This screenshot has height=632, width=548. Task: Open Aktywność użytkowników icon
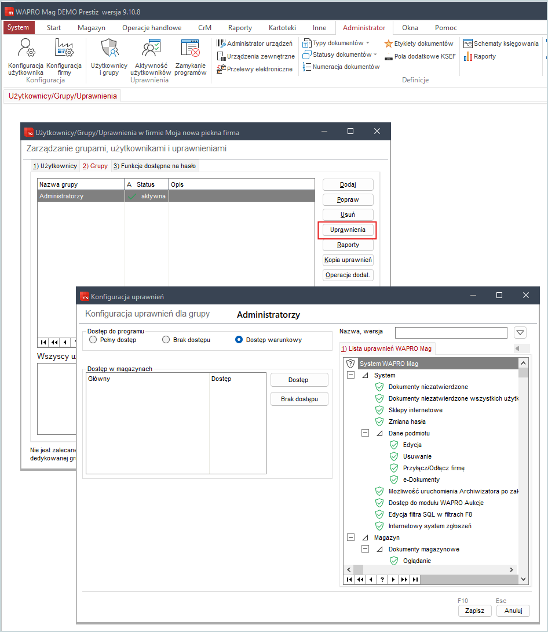pos(151,48)
